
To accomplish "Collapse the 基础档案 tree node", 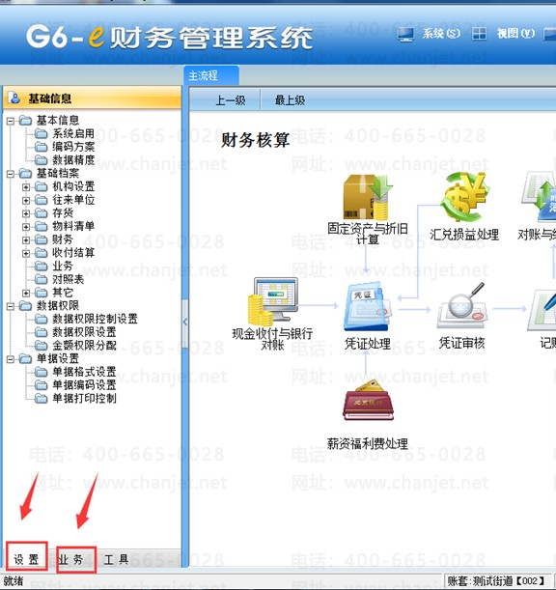I will point(11,174).
